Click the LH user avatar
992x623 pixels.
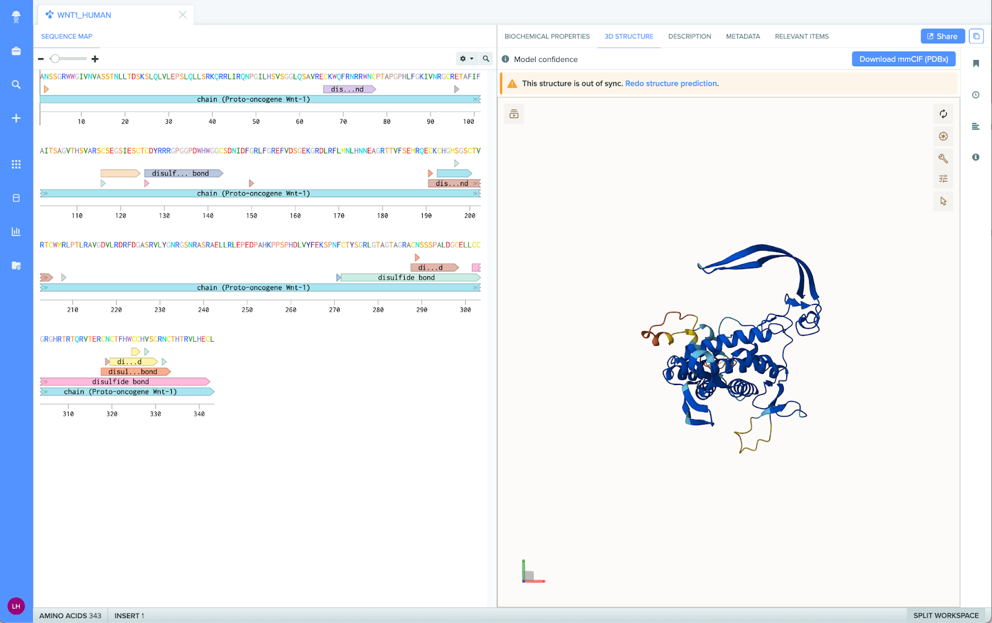pos(15,606)
